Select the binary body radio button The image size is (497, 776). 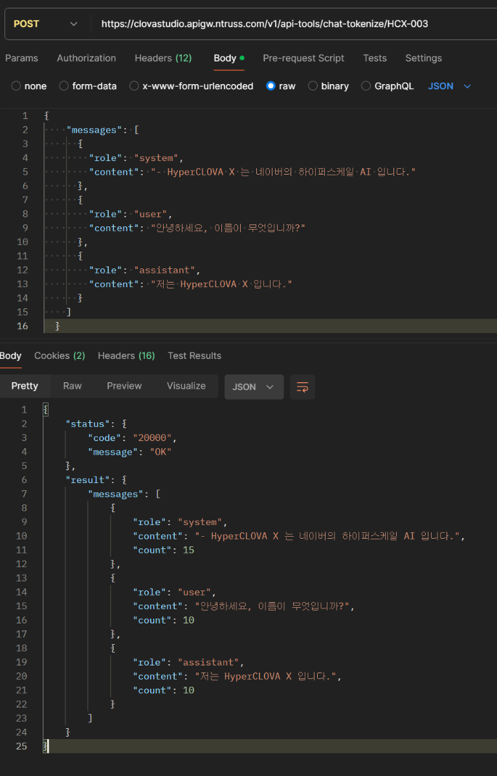pos(313,86)
